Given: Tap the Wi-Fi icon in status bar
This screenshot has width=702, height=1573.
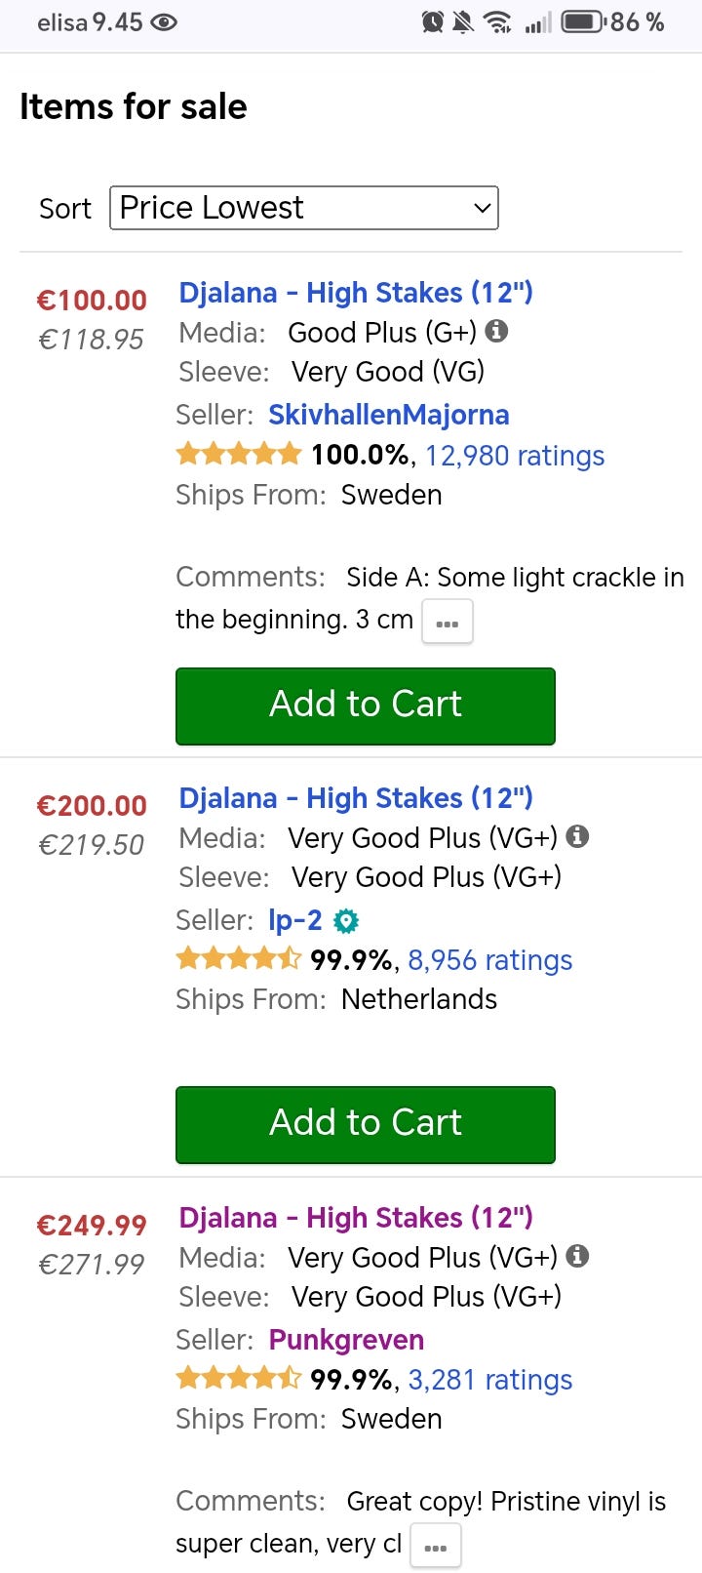Looking at the screenshot, I should pyautogui.click(x=497, y=21).
